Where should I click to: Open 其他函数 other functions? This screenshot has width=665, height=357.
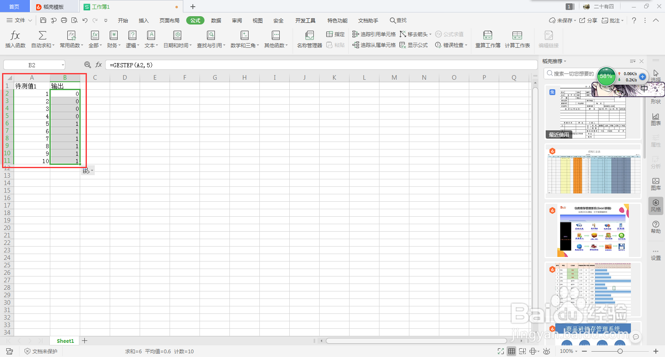[276, 39]
